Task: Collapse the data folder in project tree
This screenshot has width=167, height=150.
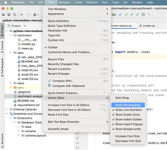Action: tap(11, 53)
